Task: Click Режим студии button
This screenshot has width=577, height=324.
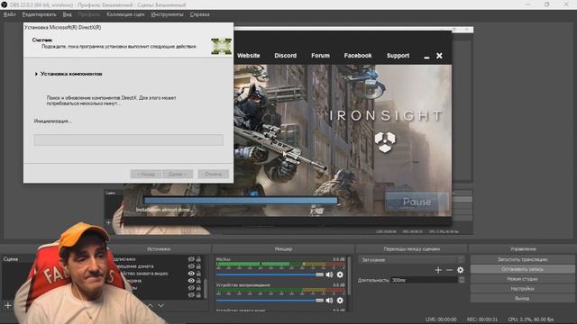Action: pyautogui.click(x=522, y=279)
